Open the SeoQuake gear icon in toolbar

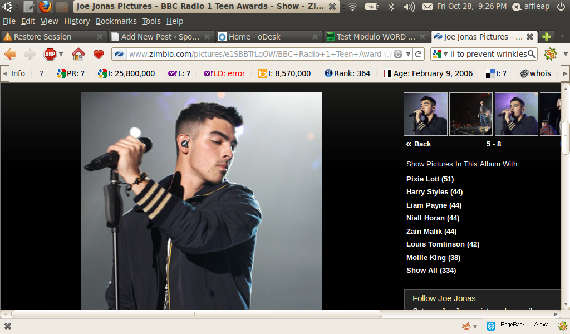point(550,54)
